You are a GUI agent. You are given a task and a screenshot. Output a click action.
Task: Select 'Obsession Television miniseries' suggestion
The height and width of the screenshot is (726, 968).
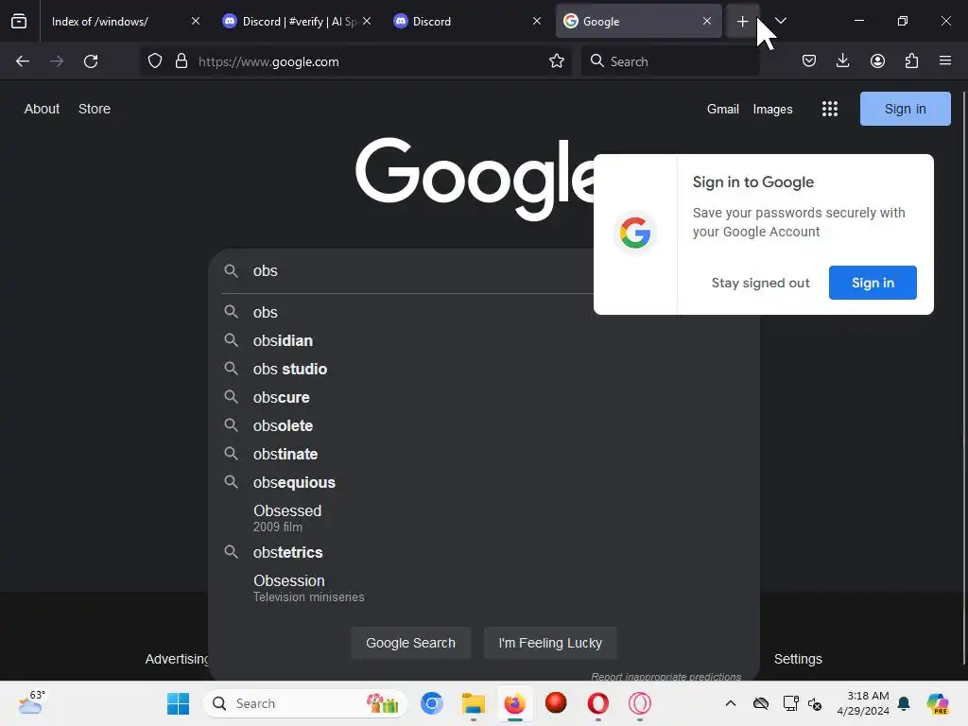(x=484, y=588)
